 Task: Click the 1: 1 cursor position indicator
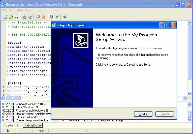(10, 131)
